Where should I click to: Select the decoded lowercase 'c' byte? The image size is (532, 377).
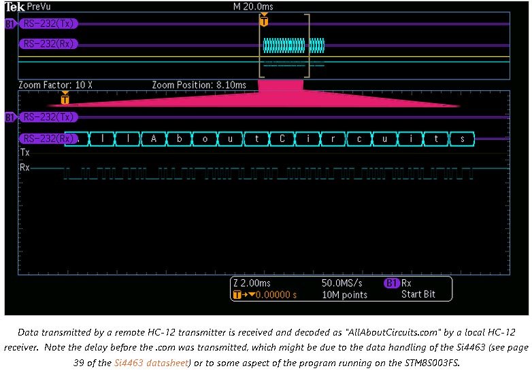point(359,139)
